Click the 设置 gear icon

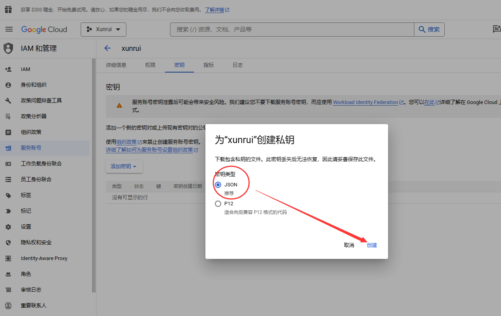[8, 227]
